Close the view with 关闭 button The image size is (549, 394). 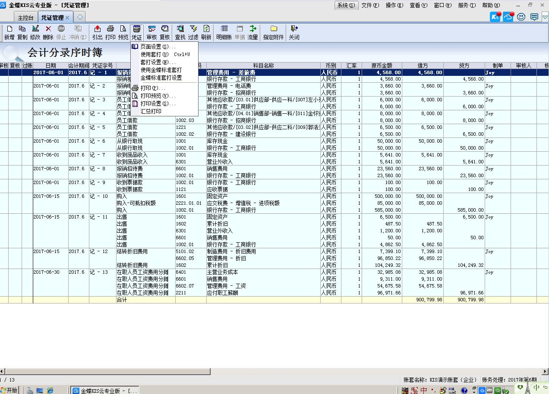click(294, 32)
